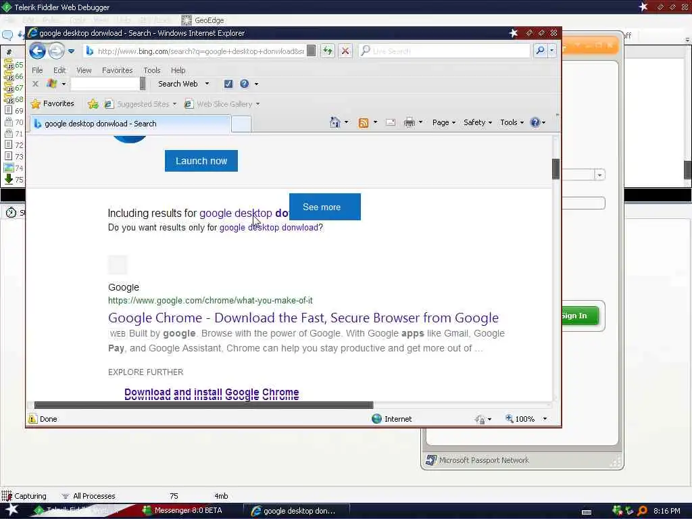Click the status bar security shield icon

pos(480,419)
